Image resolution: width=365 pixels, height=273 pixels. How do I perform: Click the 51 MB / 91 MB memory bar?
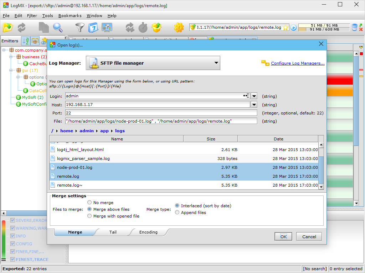[x=324, y=25]
